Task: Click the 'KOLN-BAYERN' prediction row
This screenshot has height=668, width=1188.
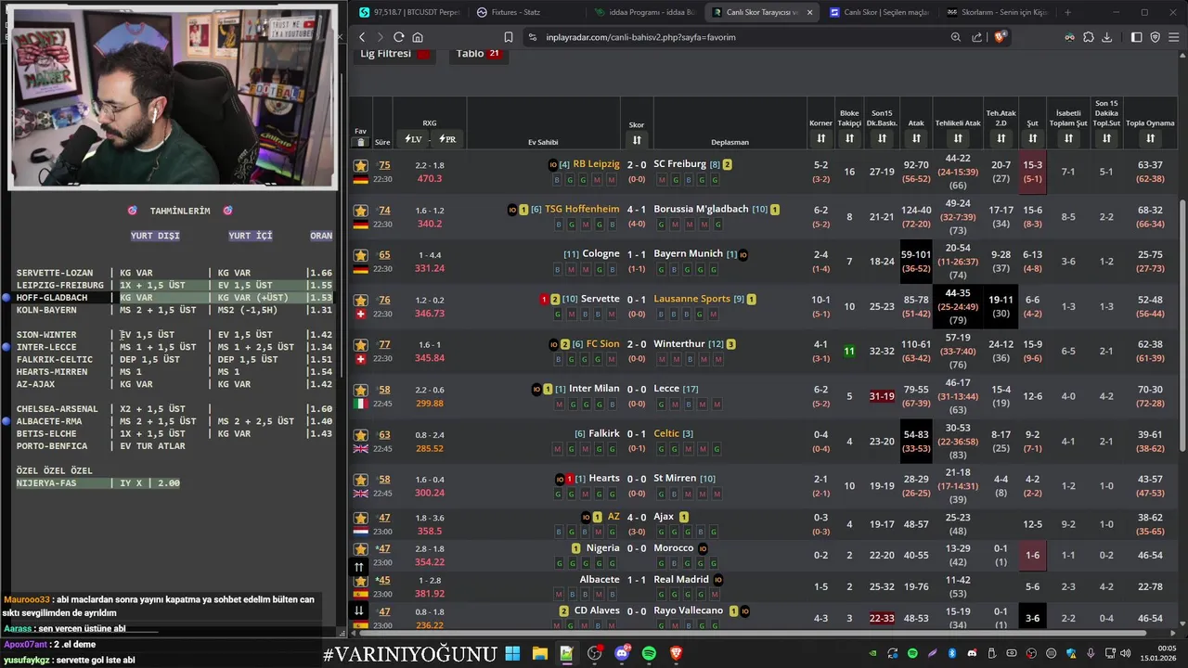Action: [x=174, y=310]
